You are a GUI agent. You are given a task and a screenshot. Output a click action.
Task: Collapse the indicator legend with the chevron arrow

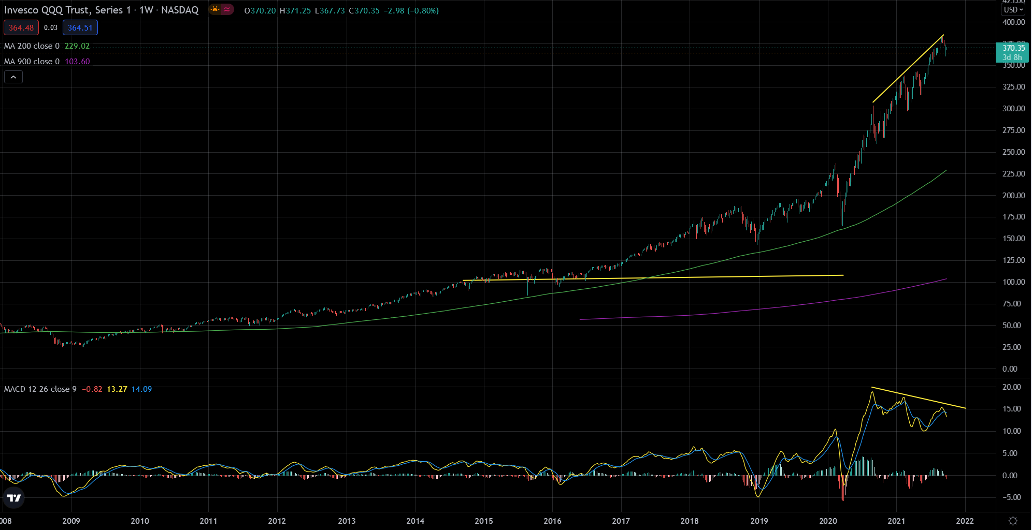pos(13,77)
